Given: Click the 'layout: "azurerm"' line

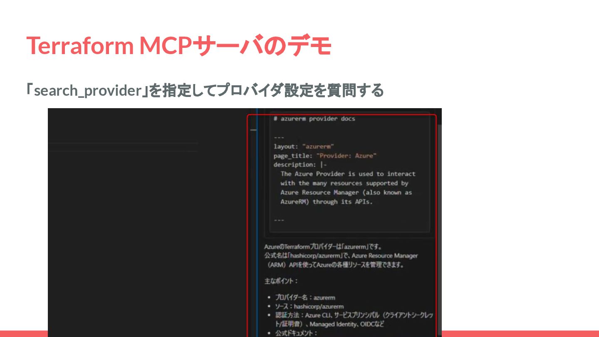Looking at the screenshot, I should point(304,146).
